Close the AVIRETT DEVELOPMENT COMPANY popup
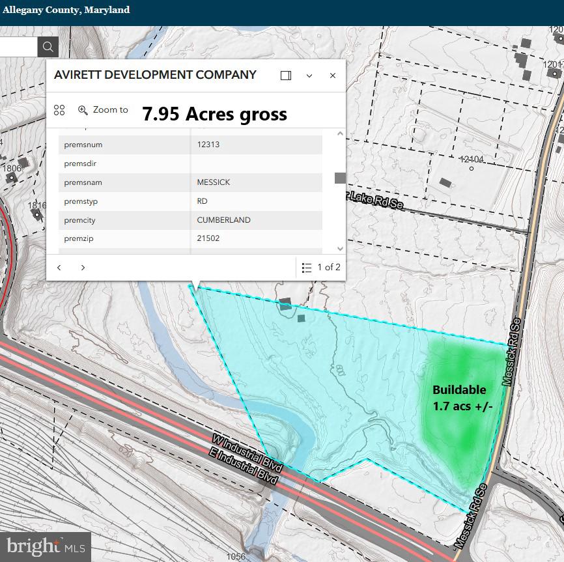Viewport: 564px width, 562px height. 333,76
